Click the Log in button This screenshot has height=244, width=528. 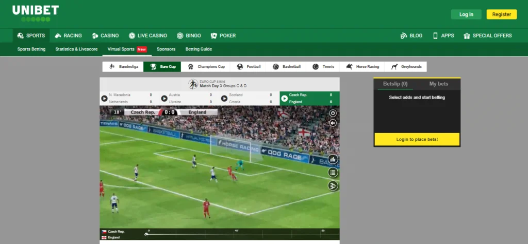pos(466,14)
